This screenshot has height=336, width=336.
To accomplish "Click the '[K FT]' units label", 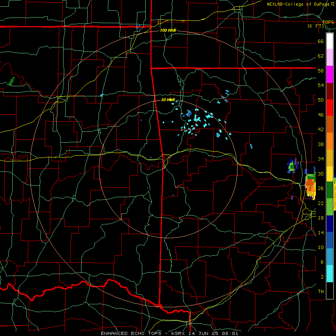I will pyautogui.click(x=315, y=26).
